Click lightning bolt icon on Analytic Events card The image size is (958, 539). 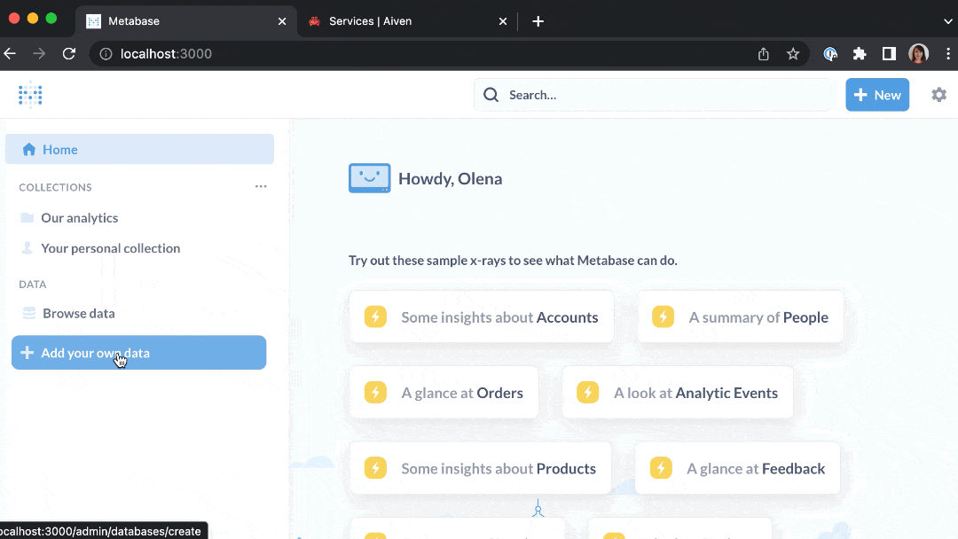click(588, 393)
